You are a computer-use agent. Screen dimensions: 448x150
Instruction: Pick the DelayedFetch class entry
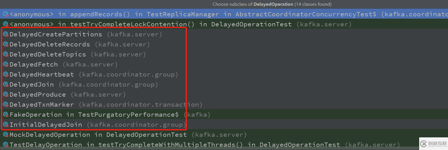224,64
